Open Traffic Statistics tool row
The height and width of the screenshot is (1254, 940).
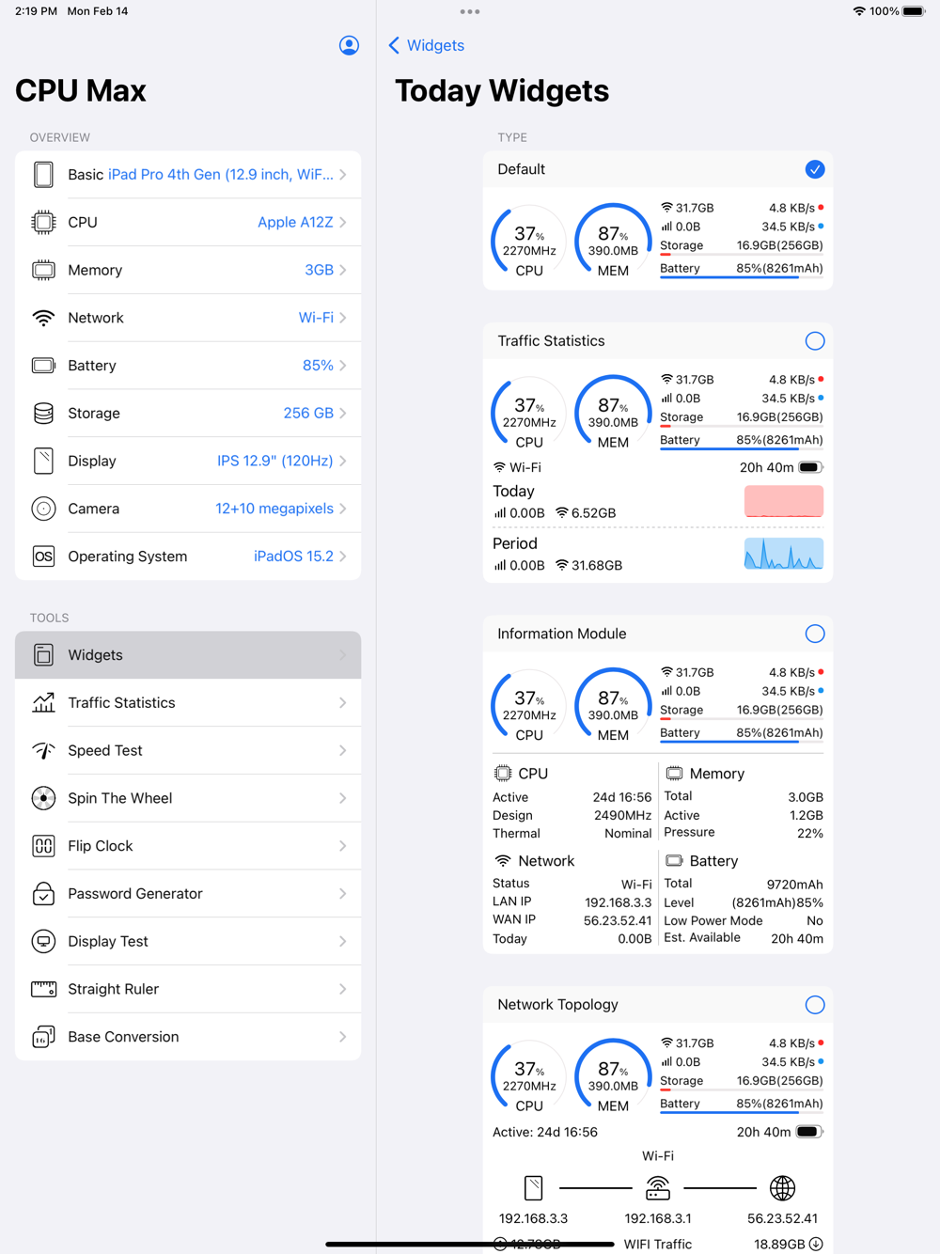pos(188,703)
